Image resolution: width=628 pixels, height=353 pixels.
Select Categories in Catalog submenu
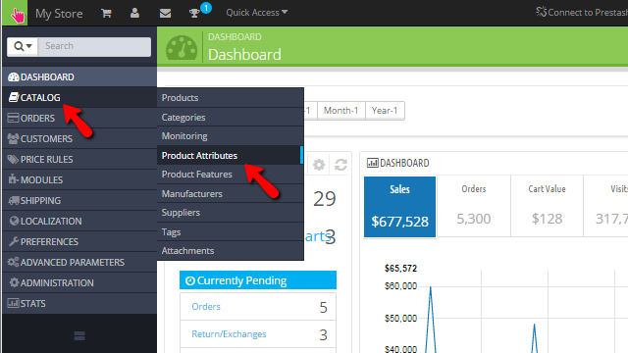(231, 118)
